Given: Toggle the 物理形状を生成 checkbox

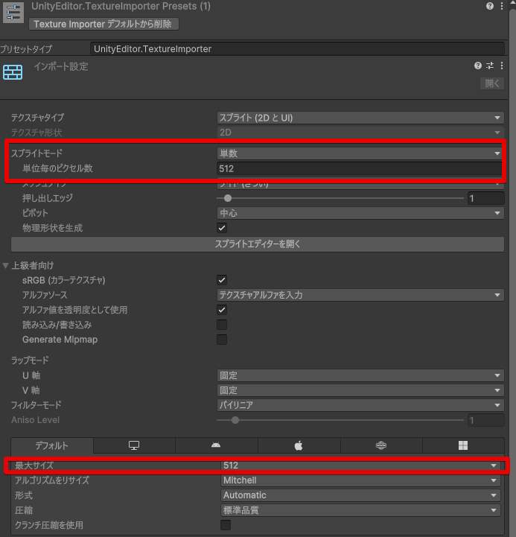Looking at the screenshot, I should [x=222, y=228].
